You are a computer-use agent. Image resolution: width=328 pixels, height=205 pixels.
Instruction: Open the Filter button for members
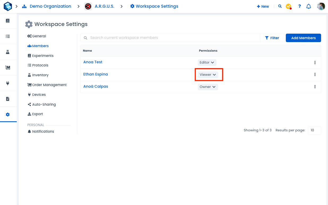272,38
